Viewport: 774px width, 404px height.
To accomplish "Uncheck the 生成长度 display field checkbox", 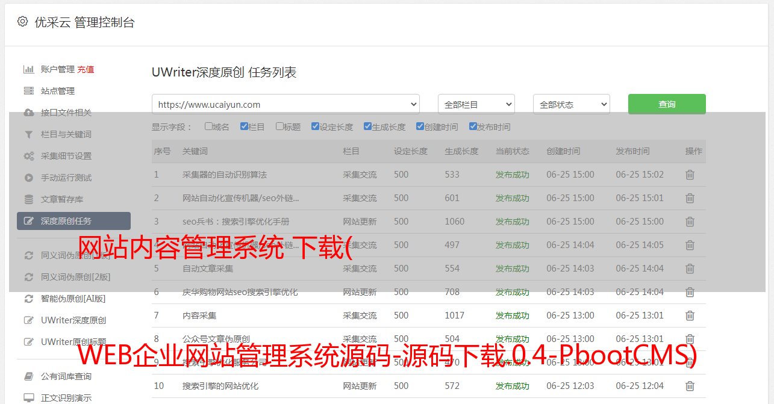I will point(367,126).
